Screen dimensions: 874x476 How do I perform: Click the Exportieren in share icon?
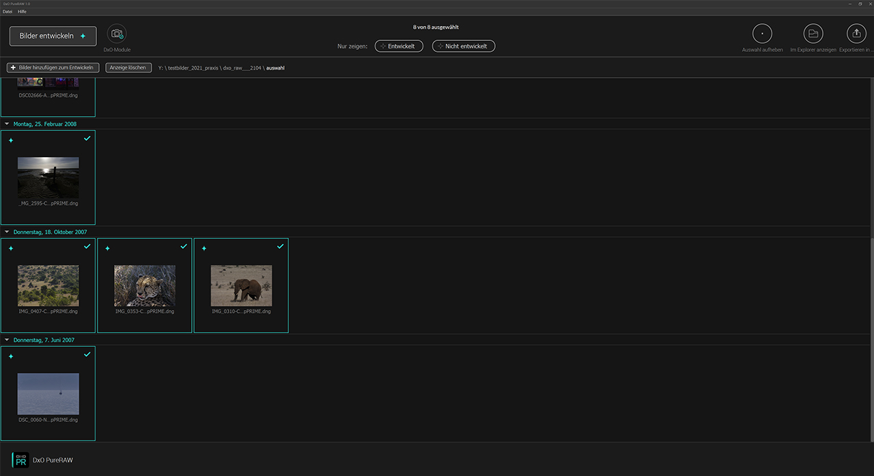[x=856, y=33]
